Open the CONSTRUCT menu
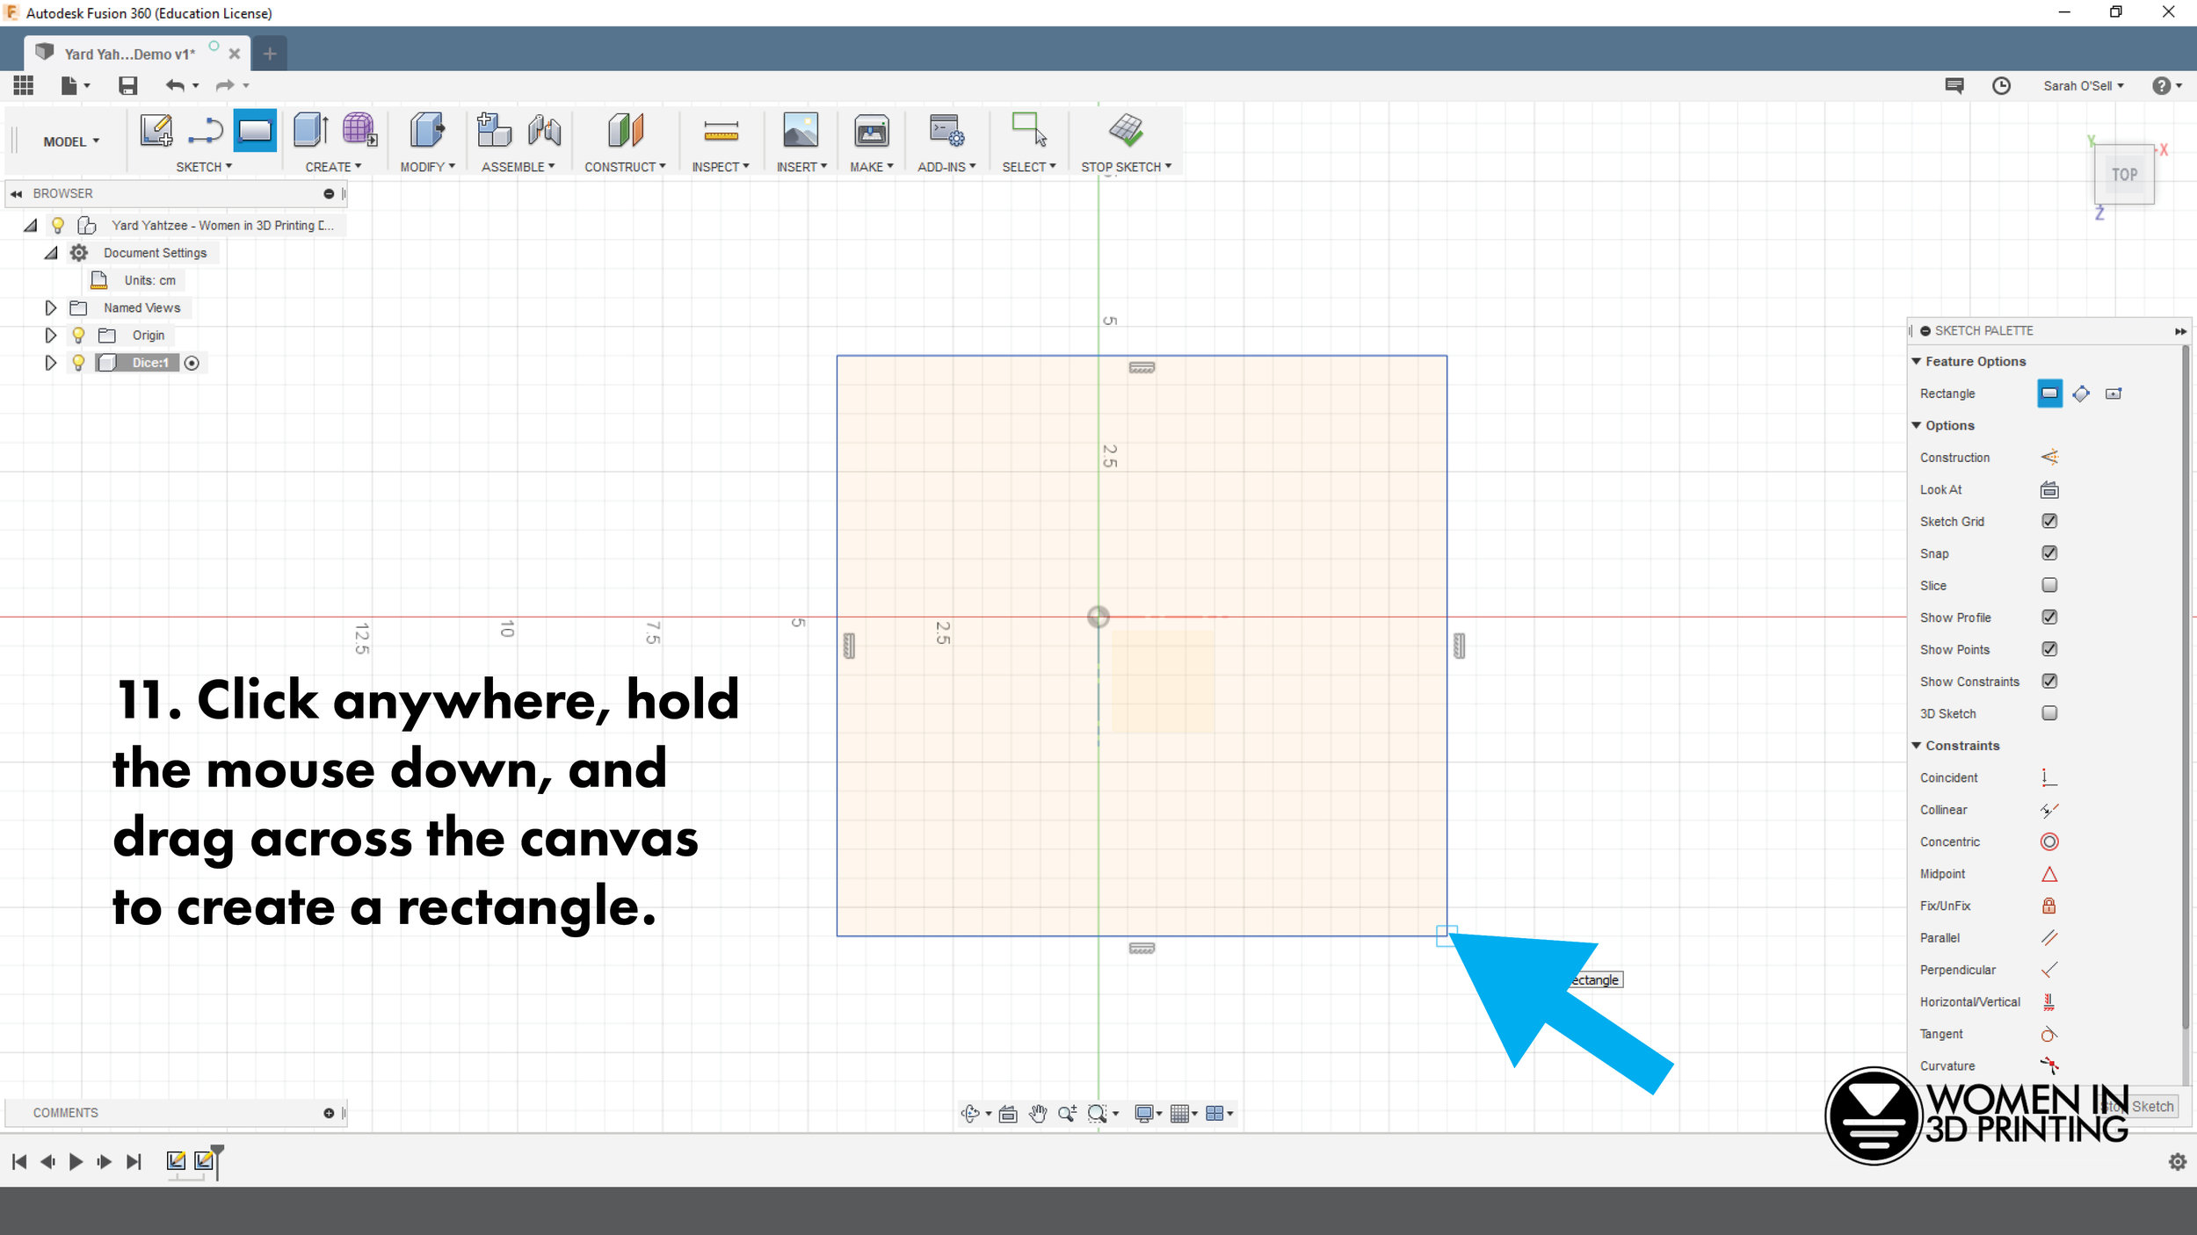2197x1235 pixels. [x=624, y=167]
